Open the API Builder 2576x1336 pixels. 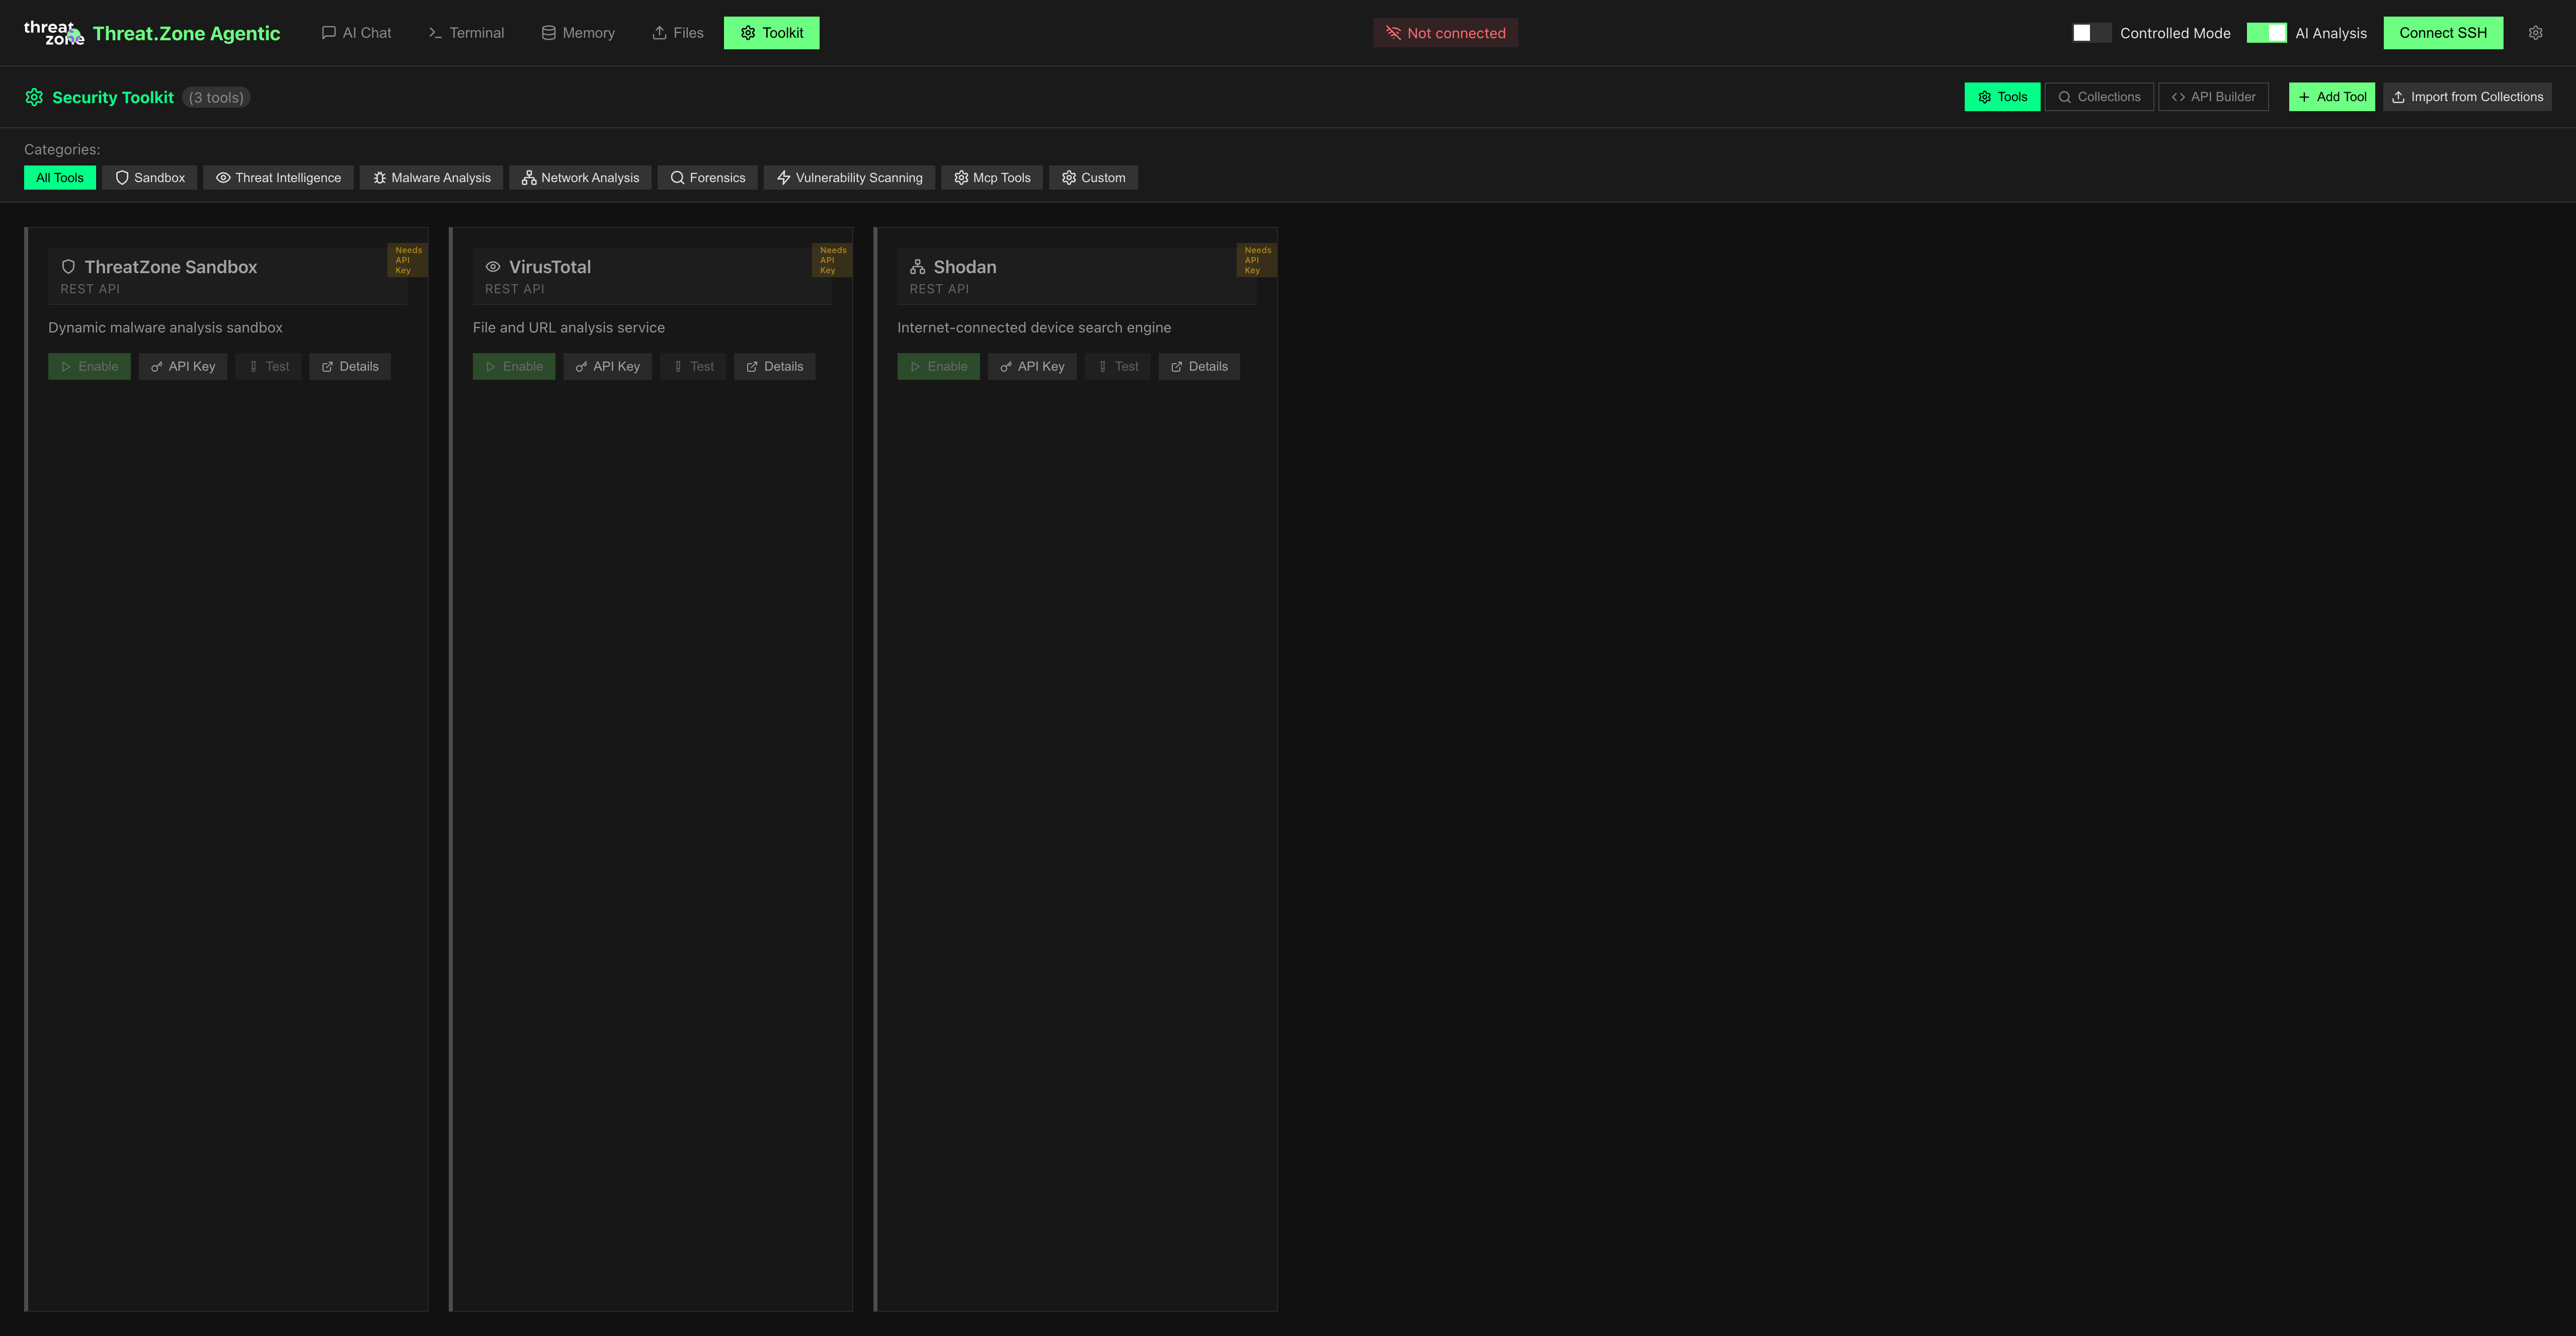click(2213, 96)
